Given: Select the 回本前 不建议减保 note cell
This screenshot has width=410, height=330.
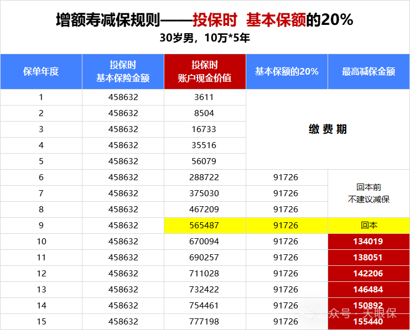Looking at the screenshot, I should [x=369, y=193].
